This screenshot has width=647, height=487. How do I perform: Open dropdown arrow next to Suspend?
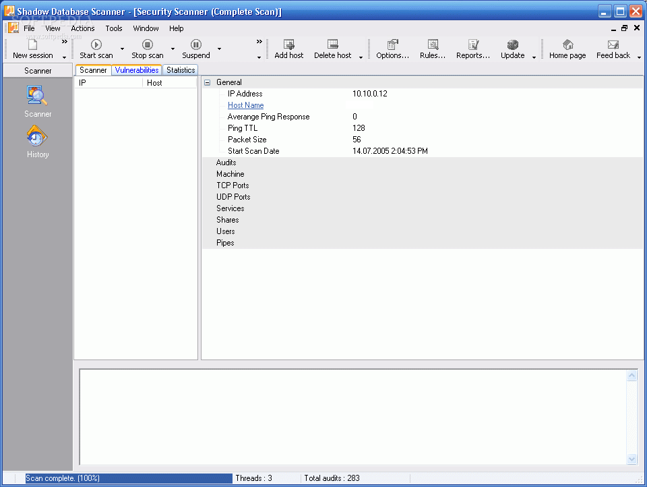click(220, 49)
